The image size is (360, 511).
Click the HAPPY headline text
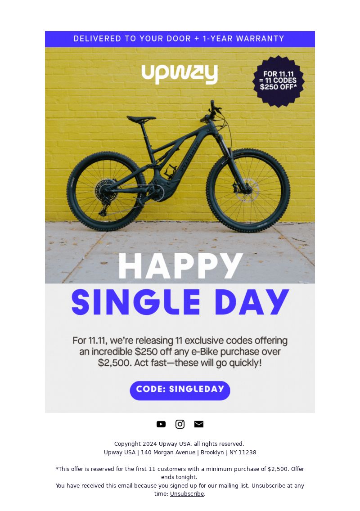[180, 266]
